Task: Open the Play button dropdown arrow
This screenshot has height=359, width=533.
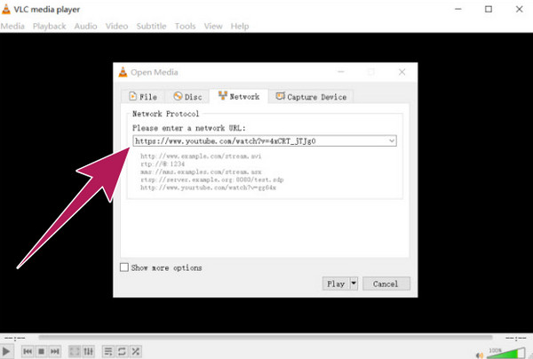Action: pos(354,283)
